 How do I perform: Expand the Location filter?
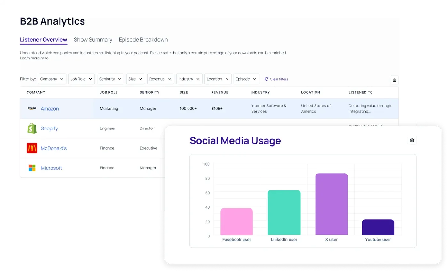(218, 79)
